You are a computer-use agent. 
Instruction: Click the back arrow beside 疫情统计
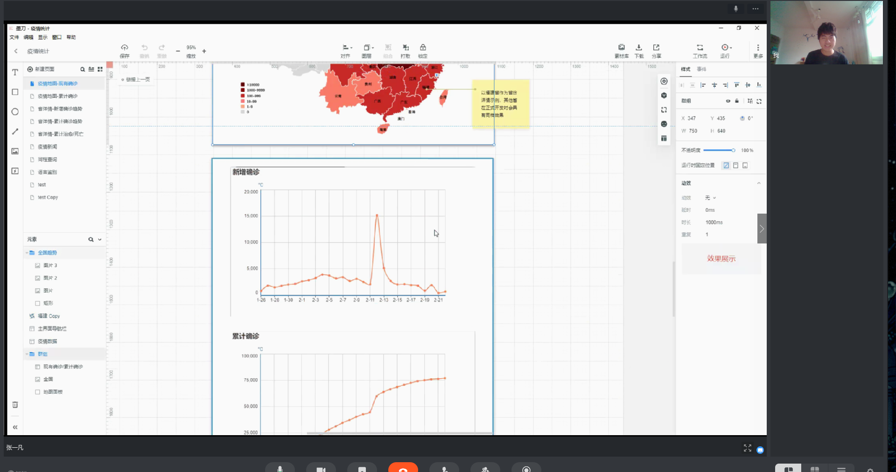(16, 51)
